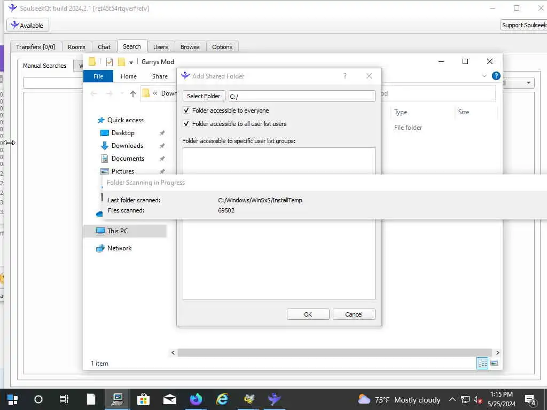This screenshot has height=410, width=547.
Task: Open Internet Explorer from taskbar
Action: [x=222, y=399]
